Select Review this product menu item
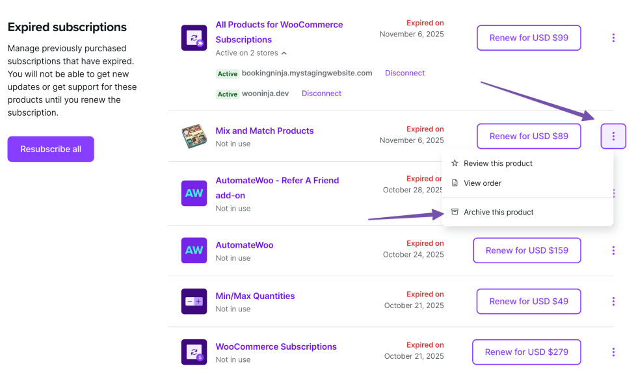Viewport: 636px width, 377px height. [498, 163]
